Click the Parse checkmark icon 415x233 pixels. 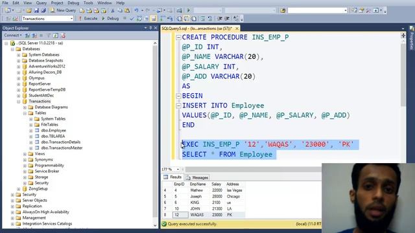132,19
